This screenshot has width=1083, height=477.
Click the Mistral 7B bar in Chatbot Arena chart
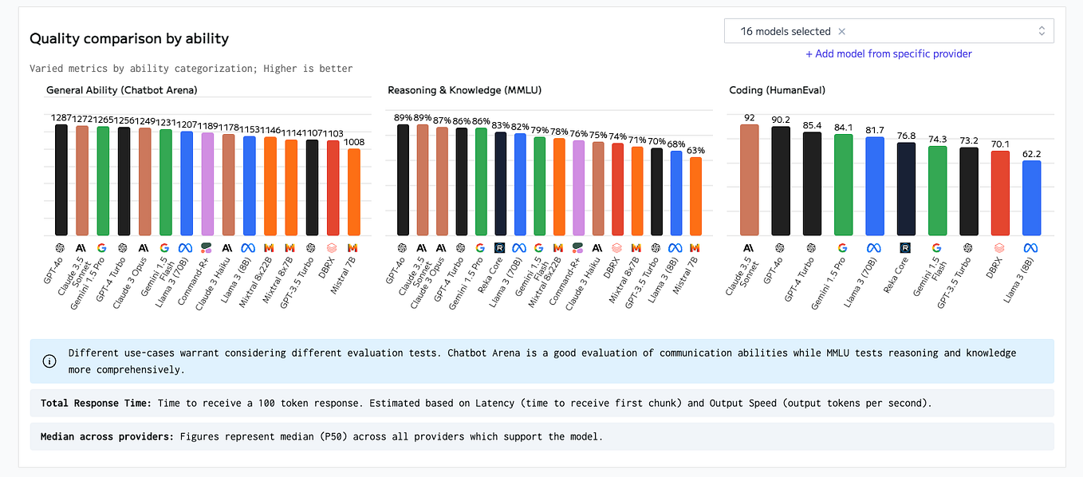(353, 192)
